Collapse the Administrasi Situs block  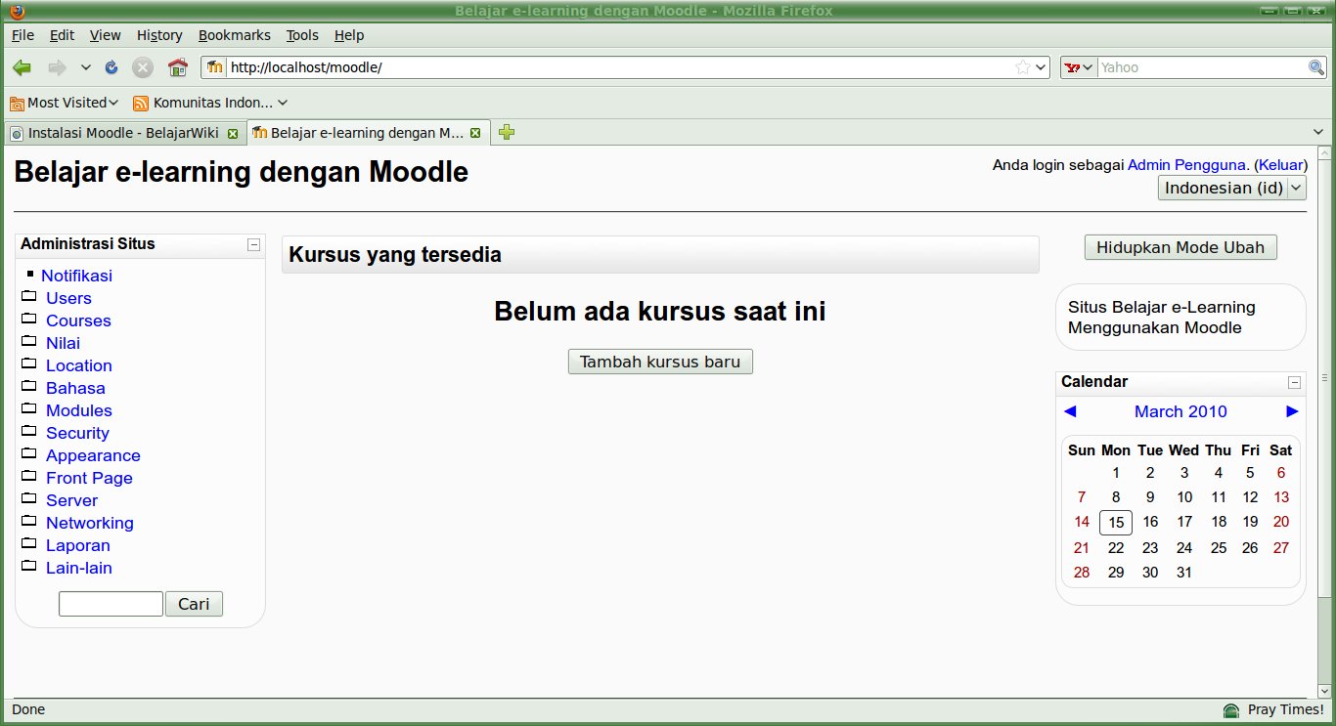(x=254, y=244)
